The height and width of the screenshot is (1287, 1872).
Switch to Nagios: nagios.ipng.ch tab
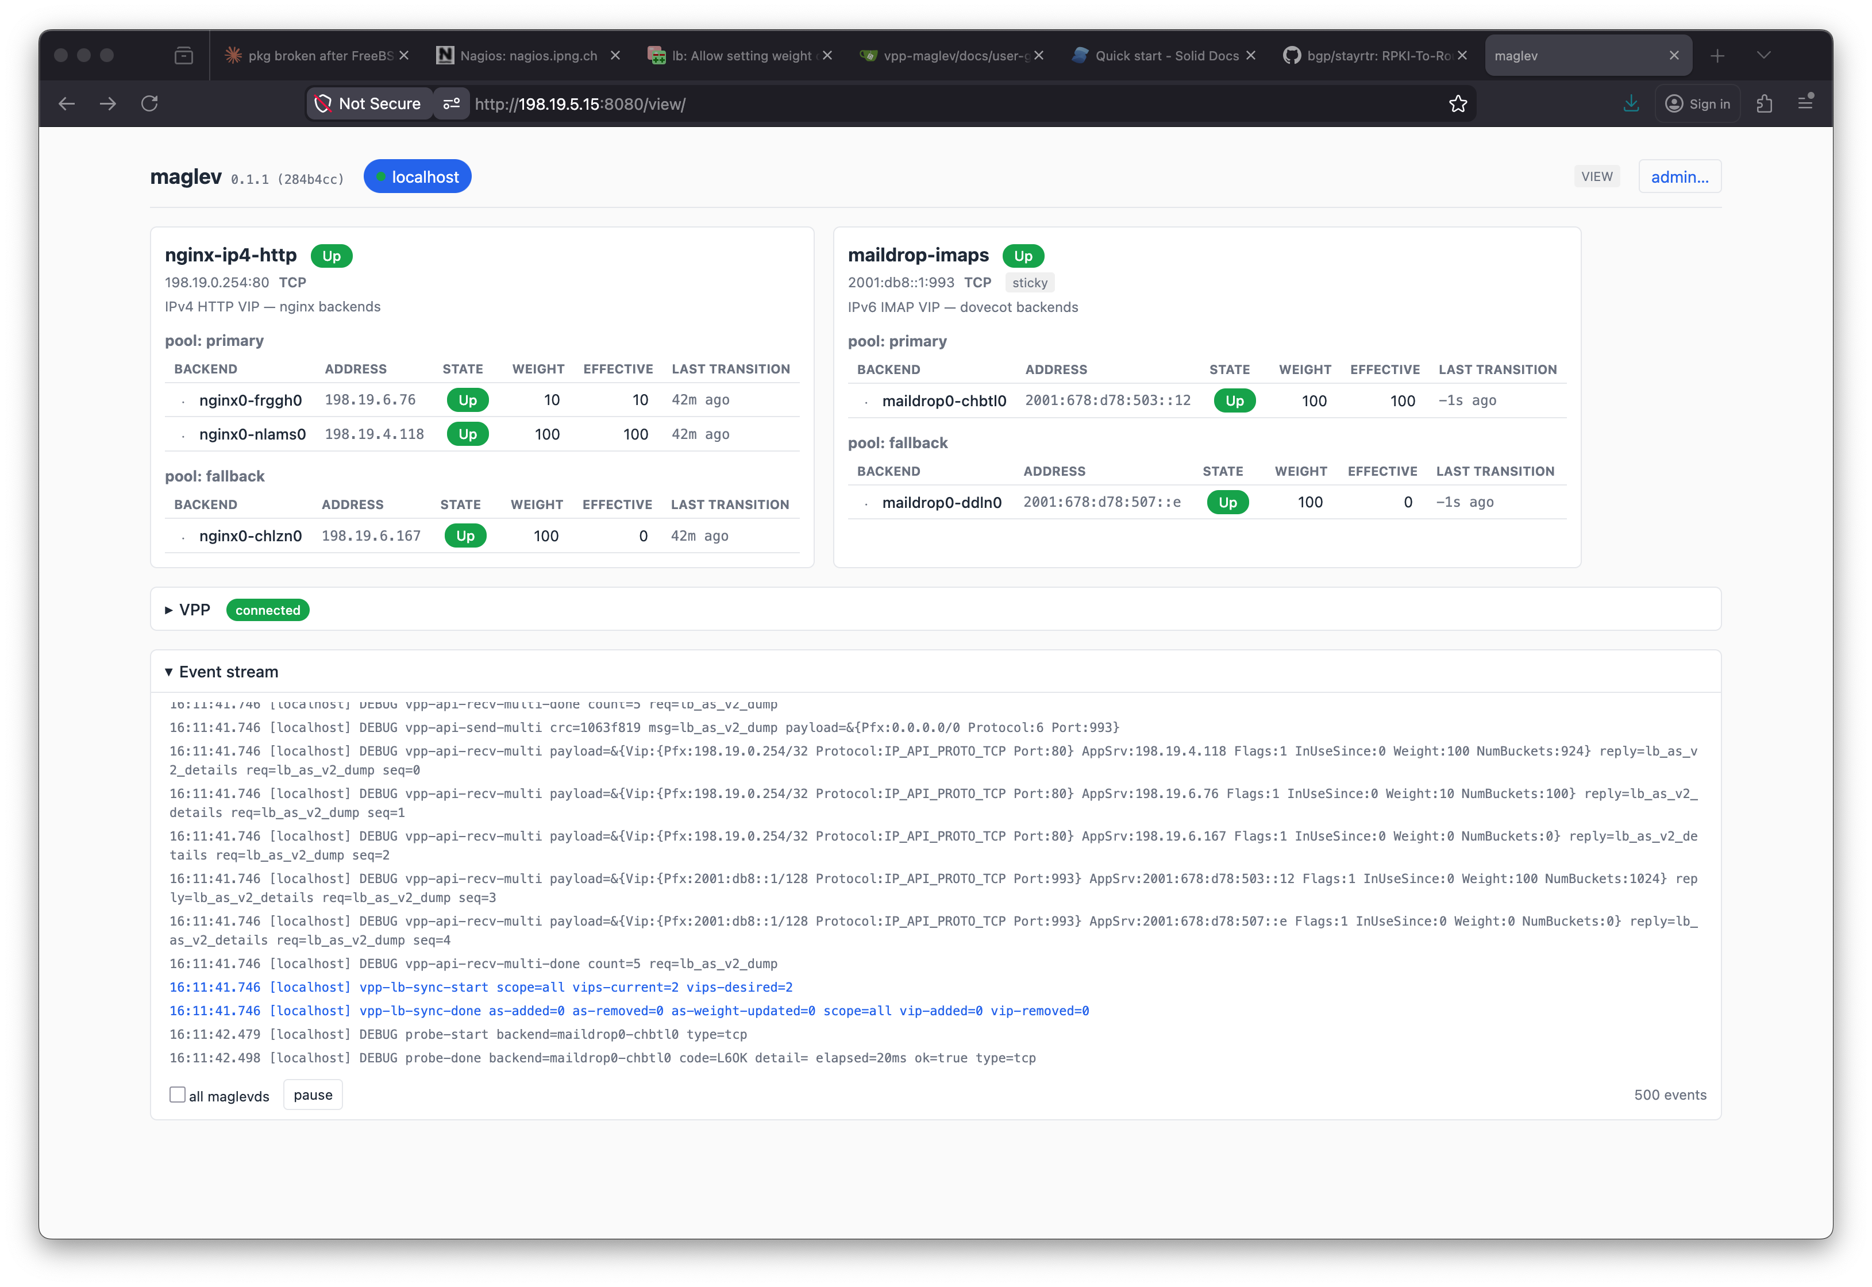tap(528, 56)
